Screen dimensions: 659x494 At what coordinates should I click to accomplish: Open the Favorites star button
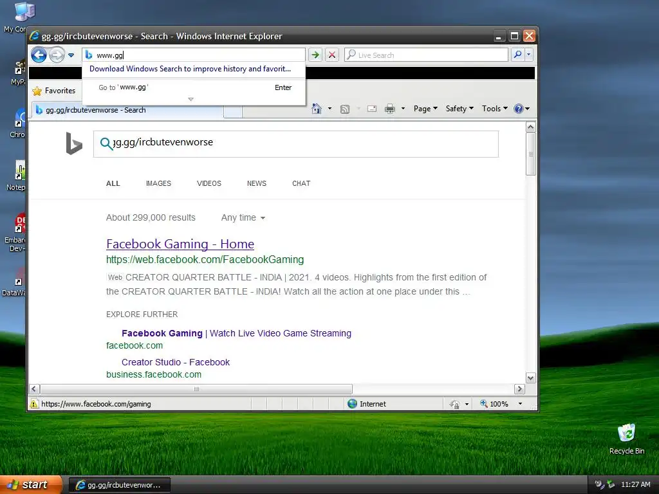tap(54, 91)
